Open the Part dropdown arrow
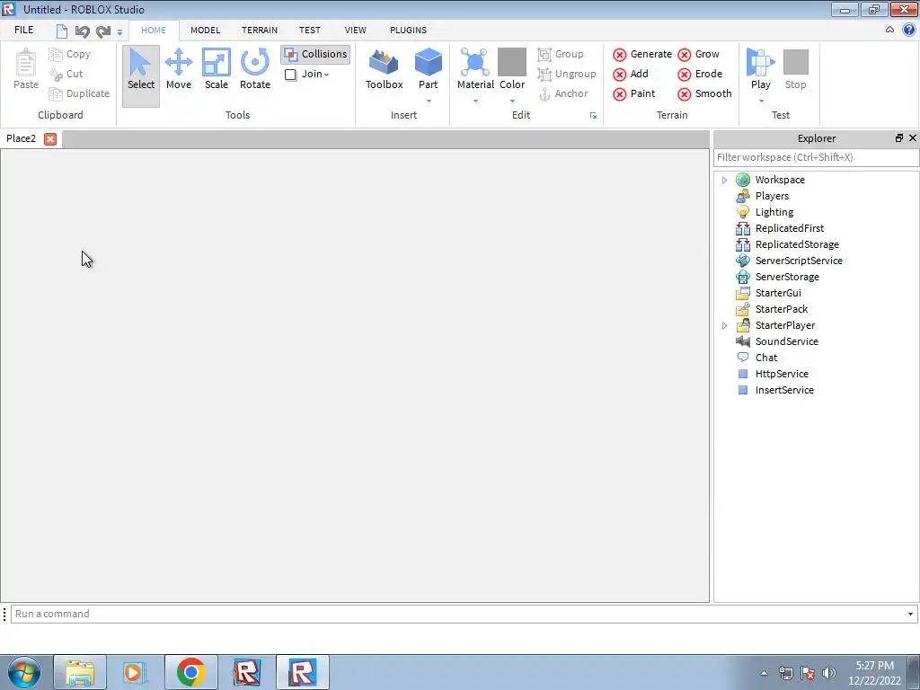The width and height of the screenshot is (920, 690). click(x=429, y=101)
